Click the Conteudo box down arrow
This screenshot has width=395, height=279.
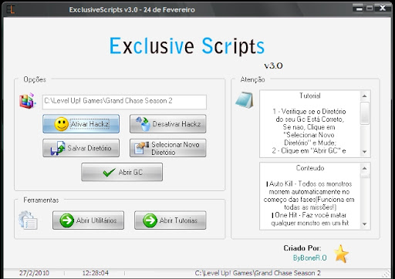[364, 224]
